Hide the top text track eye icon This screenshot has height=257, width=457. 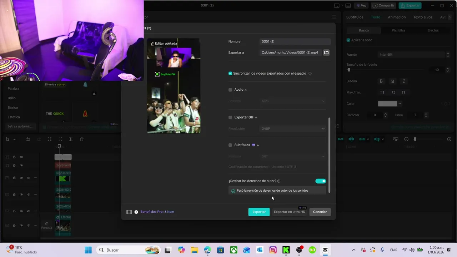[21, 157]
